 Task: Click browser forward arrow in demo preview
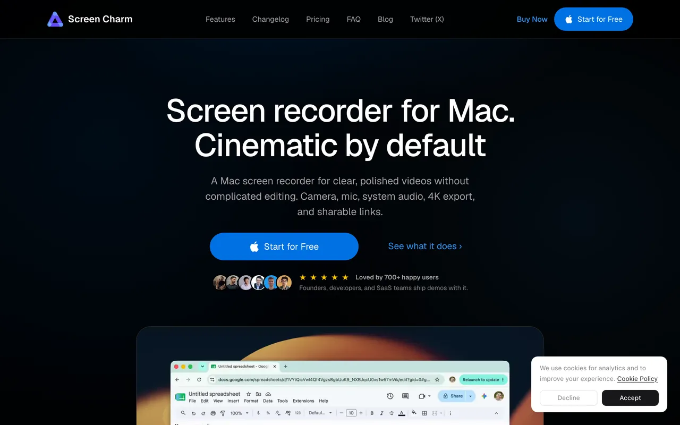(188, 380)
